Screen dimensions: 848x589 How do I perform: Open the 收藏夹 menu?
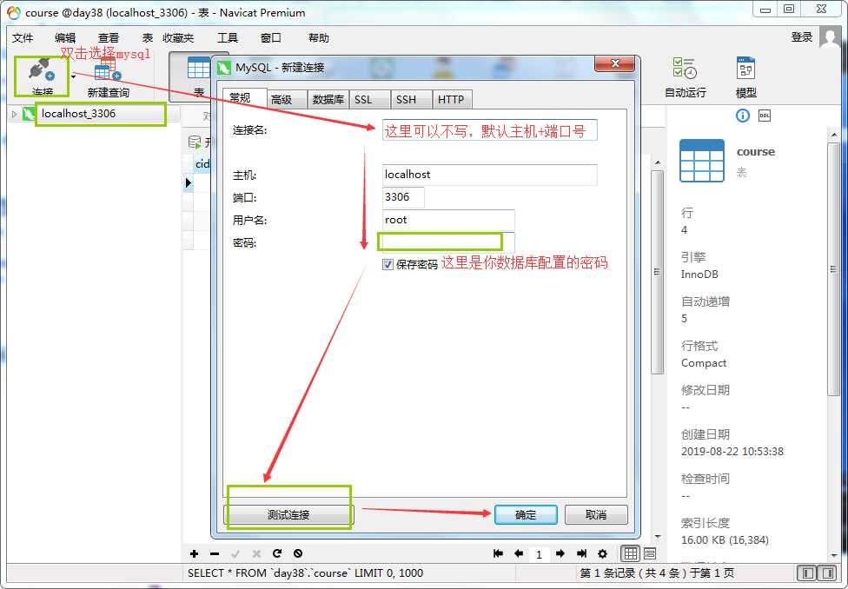[178, 38]
